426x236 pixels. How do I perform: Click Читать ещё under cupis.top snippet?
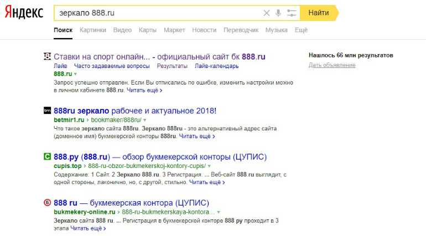[x=207, y=182]
